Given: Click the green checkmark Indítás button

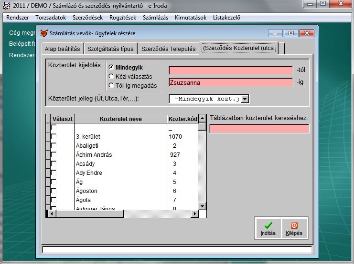Looking at the screenshot, I should pyautogui.click(x=268, y=228).
